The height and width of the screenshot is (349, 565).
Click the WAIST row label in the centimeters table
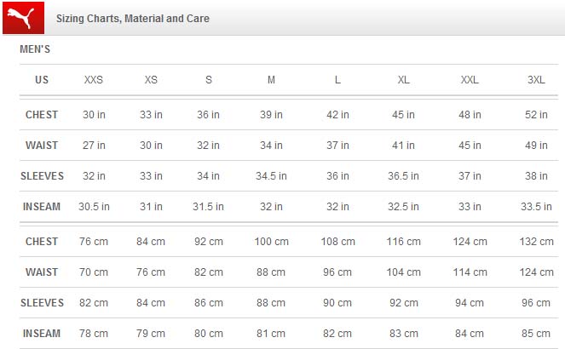pyautogui.click(x=42, y=272)
